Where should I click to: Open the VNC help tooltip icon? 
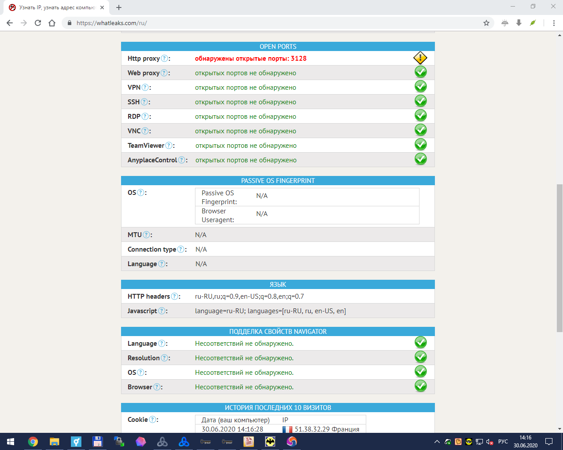coord(145,131)
